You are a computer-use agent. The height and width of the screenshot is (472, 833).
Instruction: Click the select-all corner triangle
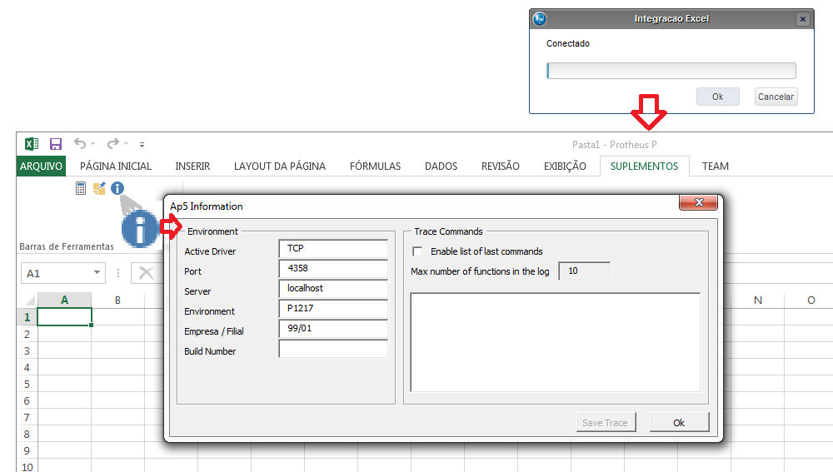click(x=30, y=301)
